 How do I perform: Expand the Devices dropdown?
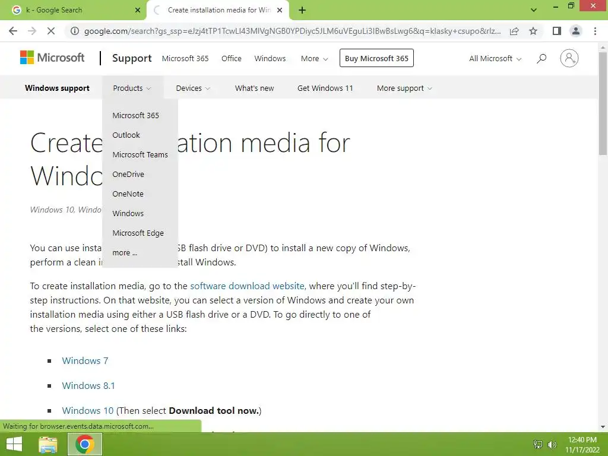tap(193, 88)
